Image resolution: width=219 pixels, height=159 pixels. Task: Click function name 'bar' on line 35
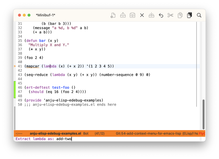pyautogui.click(x=42, y=41)
